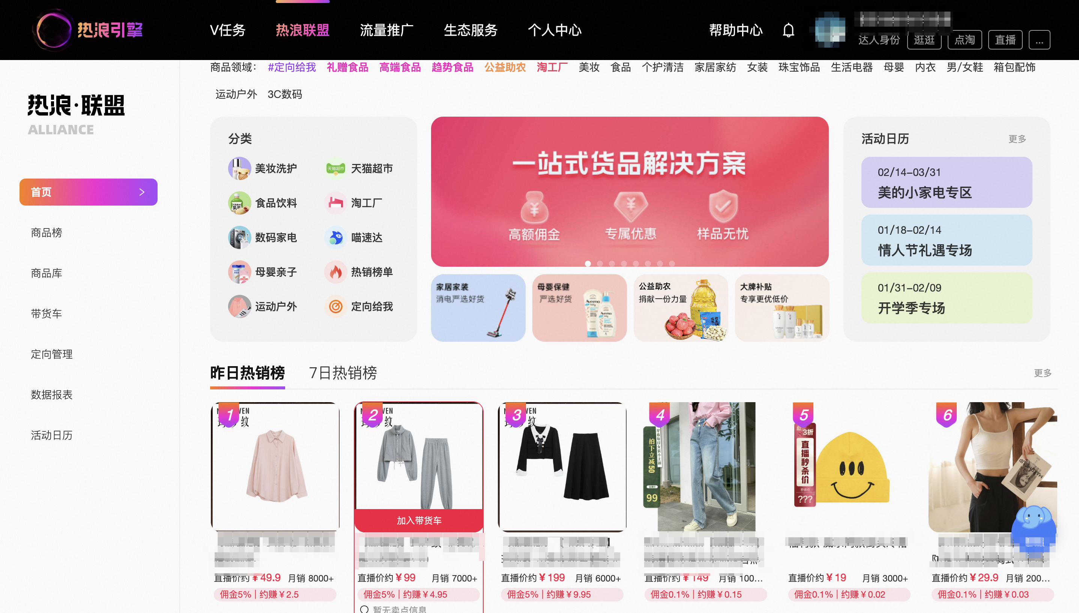1079x613 pixels.
Task: Switch to the 7日热销榜 tab
Action: pyautogui.click(x=343, y=373)
